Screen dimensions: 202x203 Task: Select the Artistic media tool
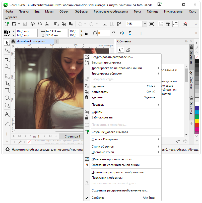click(7, 83)
